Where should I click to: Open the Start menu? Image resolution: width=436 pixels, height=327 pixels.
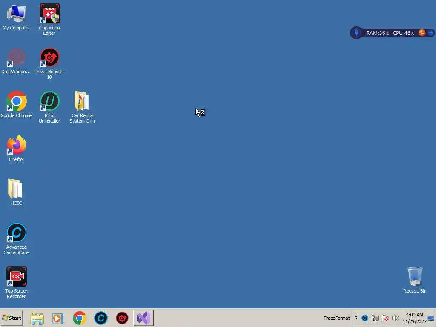(x=11, y=318)
